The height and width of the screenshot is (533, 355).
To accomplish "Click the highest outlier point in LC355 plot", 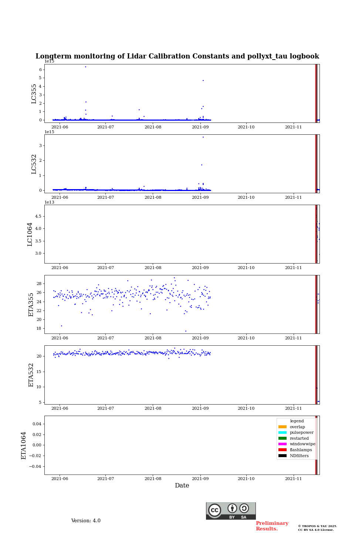I will coord(85,67).
